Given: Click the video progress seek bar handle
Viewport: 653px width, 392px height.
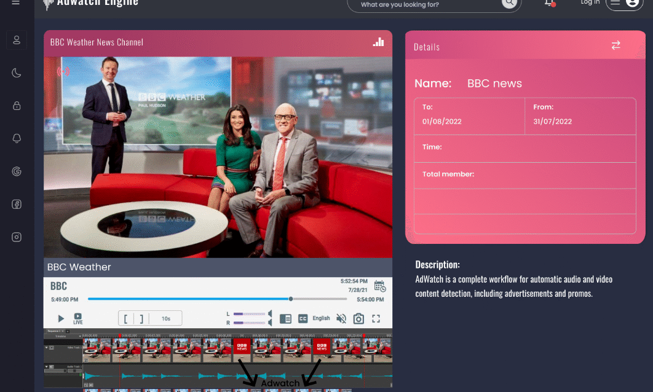Looking at the screenshot, I should 291,299.
